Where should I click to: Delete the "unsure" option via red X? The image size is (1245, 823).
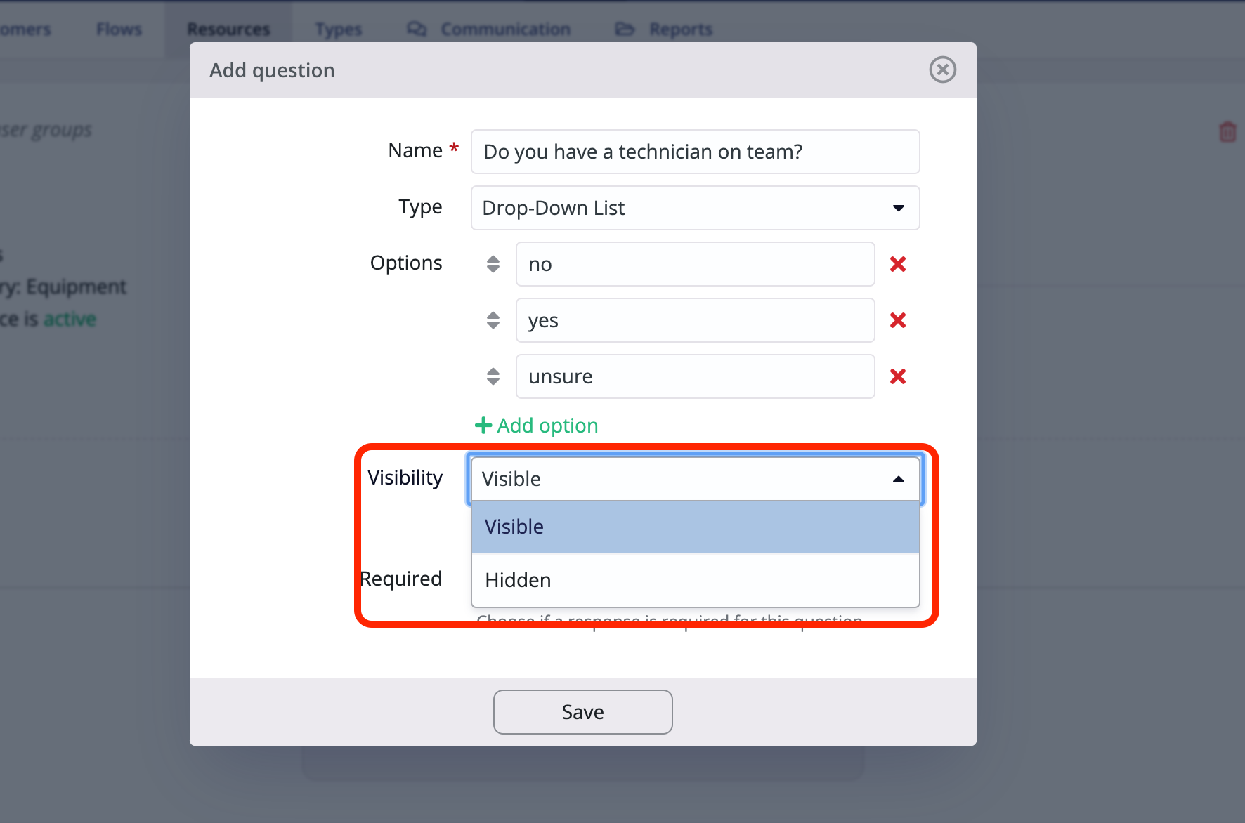point(897,376)
